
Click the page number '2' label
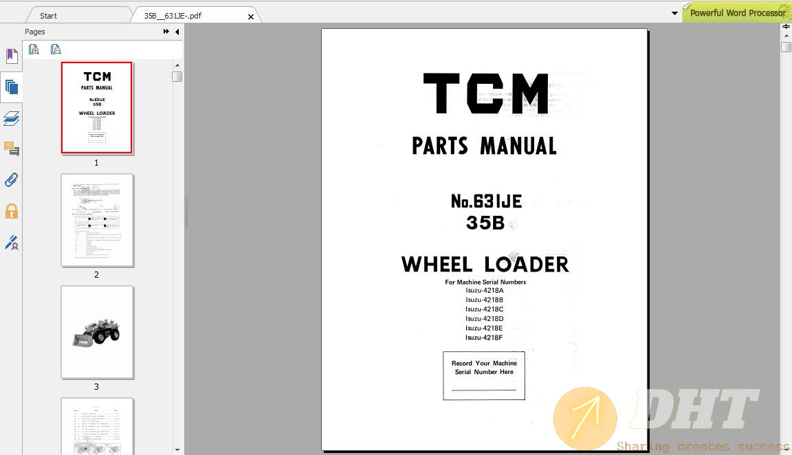[96, 275]
